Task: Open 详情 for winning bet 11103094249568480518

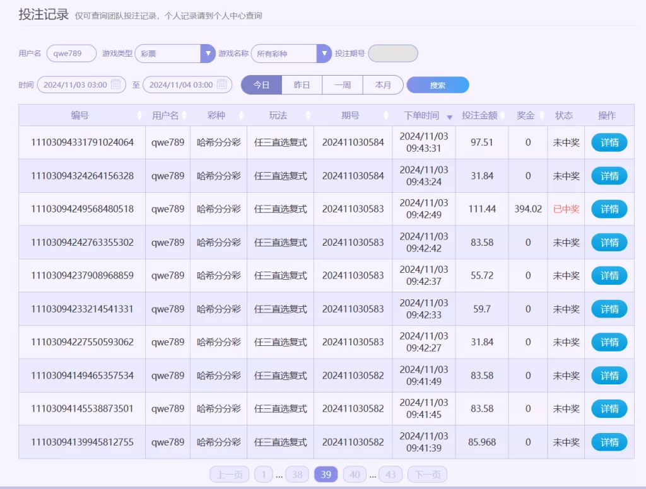Action: coord(609,209)
